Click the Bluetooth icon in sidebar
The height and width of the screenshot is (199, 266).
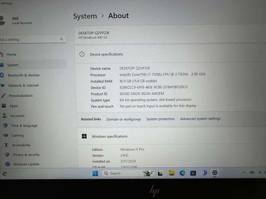pyautogui.click(x=2, y=75)
